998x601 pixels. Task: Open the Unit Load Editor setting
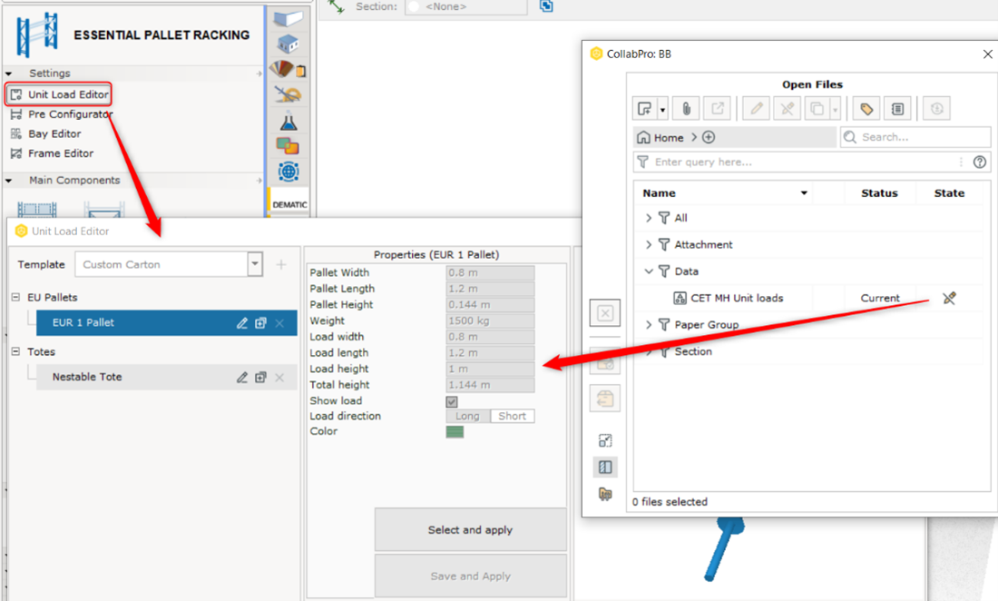(59, 94)
